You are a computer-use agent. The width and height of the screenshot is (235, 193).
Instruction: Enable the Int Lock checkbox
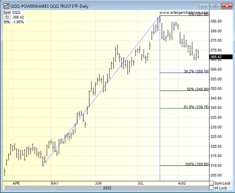pos(211,188)
